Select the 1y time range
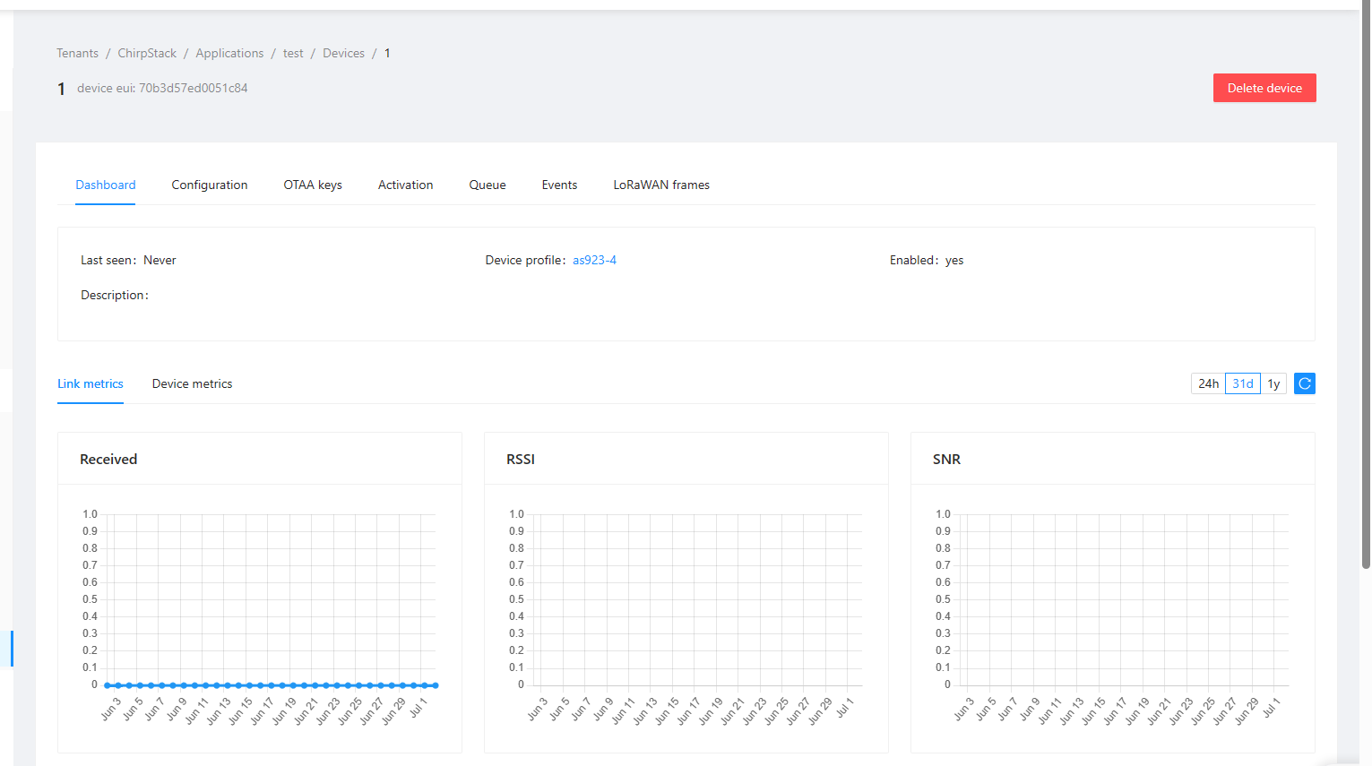 click(1273, 383)
